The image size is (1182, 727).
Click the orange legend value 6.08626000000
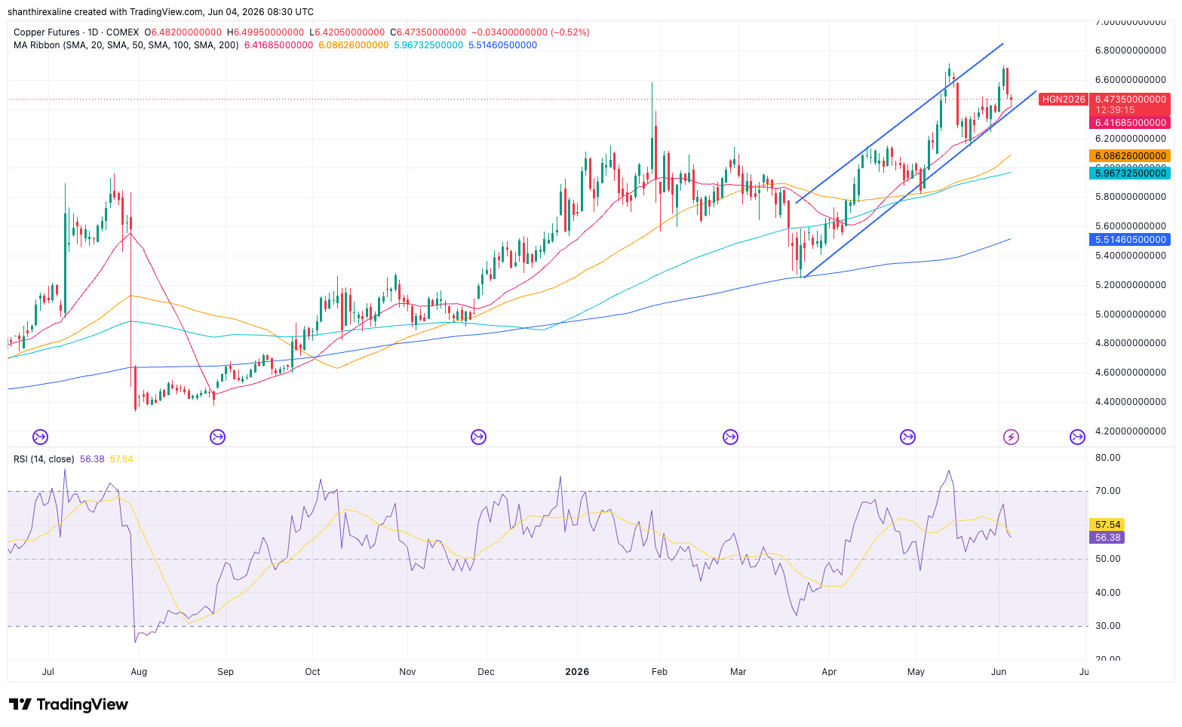tap(354, 45)
